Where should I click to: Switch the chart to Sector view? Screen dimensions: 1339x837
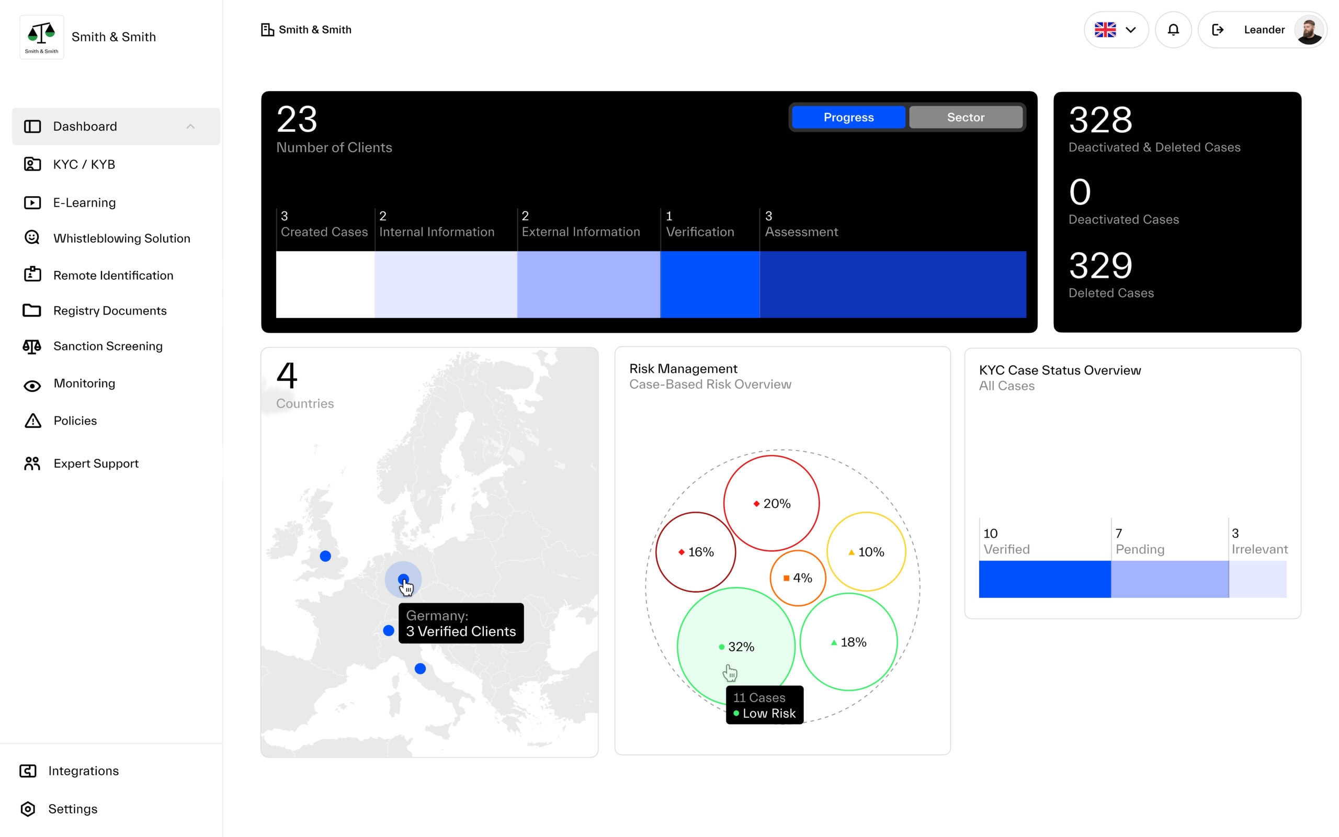coord(965,117)
